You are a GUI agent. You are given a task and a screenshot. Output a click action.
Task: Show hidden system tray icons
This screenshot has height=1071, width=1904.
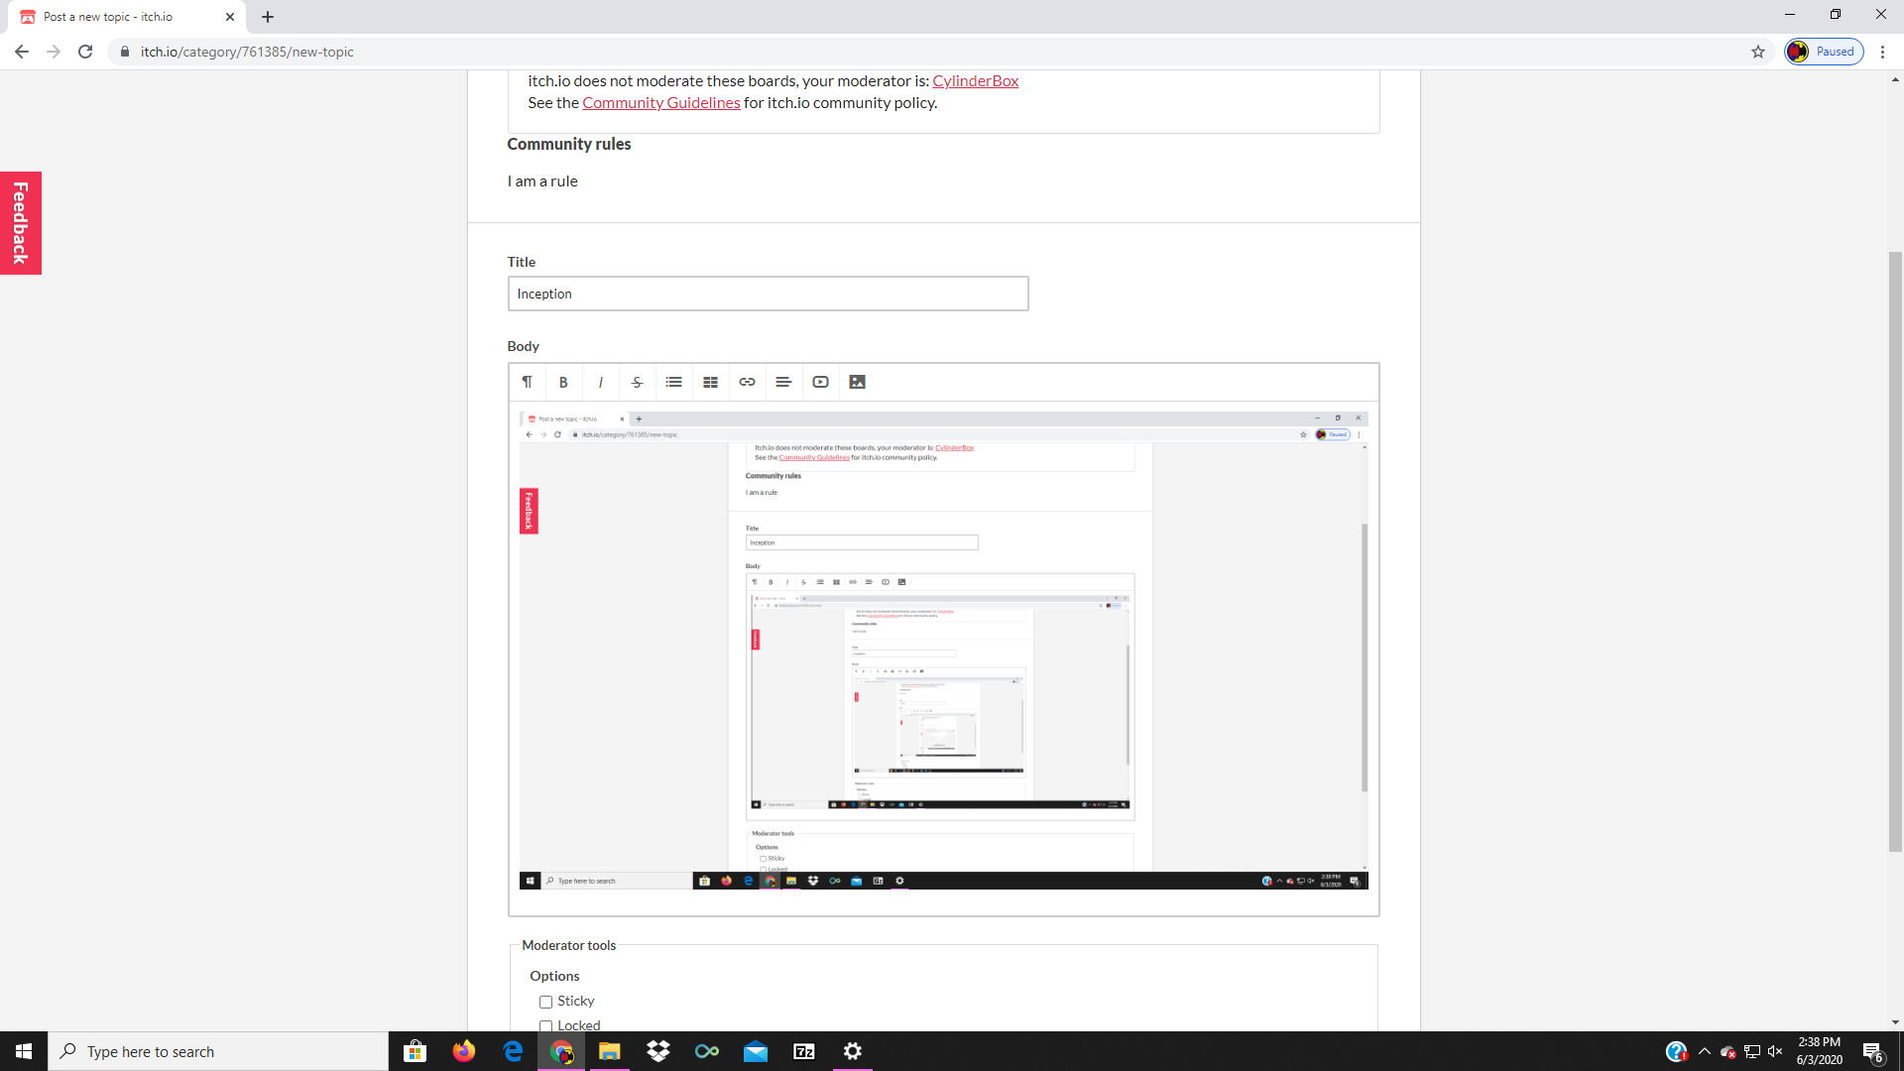pos(1705,1051)
